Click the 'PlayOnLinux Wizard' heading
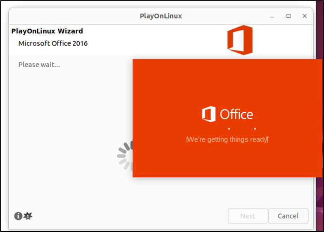The image size is (324, 232). click(47, 31)
